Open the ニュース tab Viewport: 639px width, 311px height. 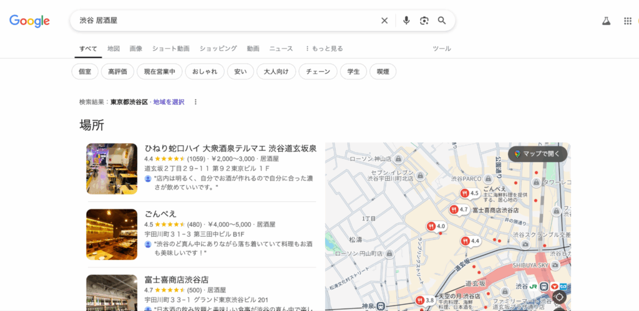(281, 49)
